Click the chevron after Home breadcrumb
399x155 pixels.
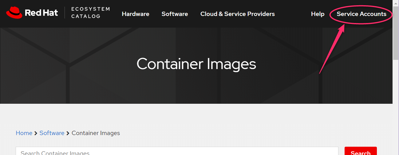tap(36, 133)
